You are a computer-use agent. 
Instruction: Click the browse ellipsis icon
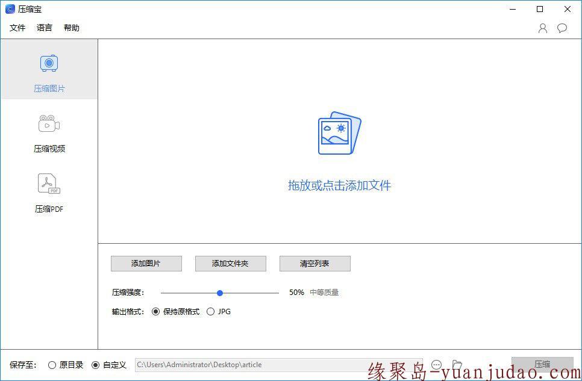436,365
